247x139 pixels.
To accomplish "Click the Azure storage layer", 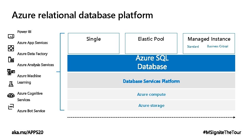I will (151, 105).
